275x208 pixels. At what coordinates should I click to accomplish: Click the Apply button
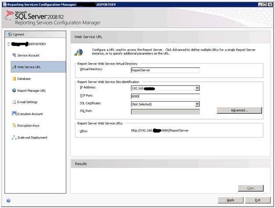230,200
